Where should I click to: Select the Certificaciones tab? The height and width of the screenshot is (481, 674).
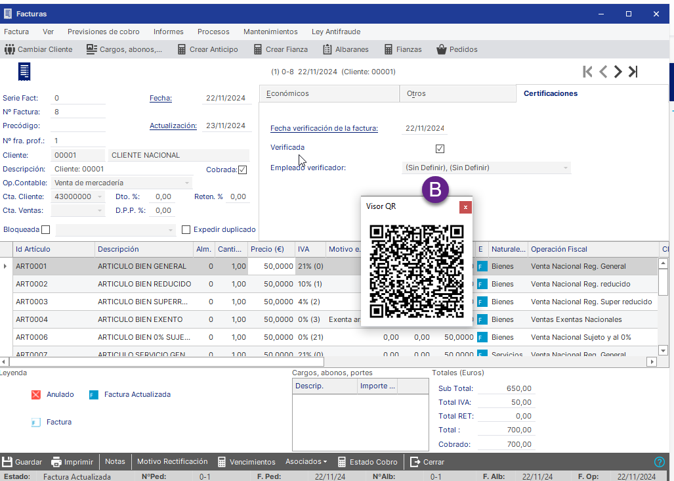591,93
